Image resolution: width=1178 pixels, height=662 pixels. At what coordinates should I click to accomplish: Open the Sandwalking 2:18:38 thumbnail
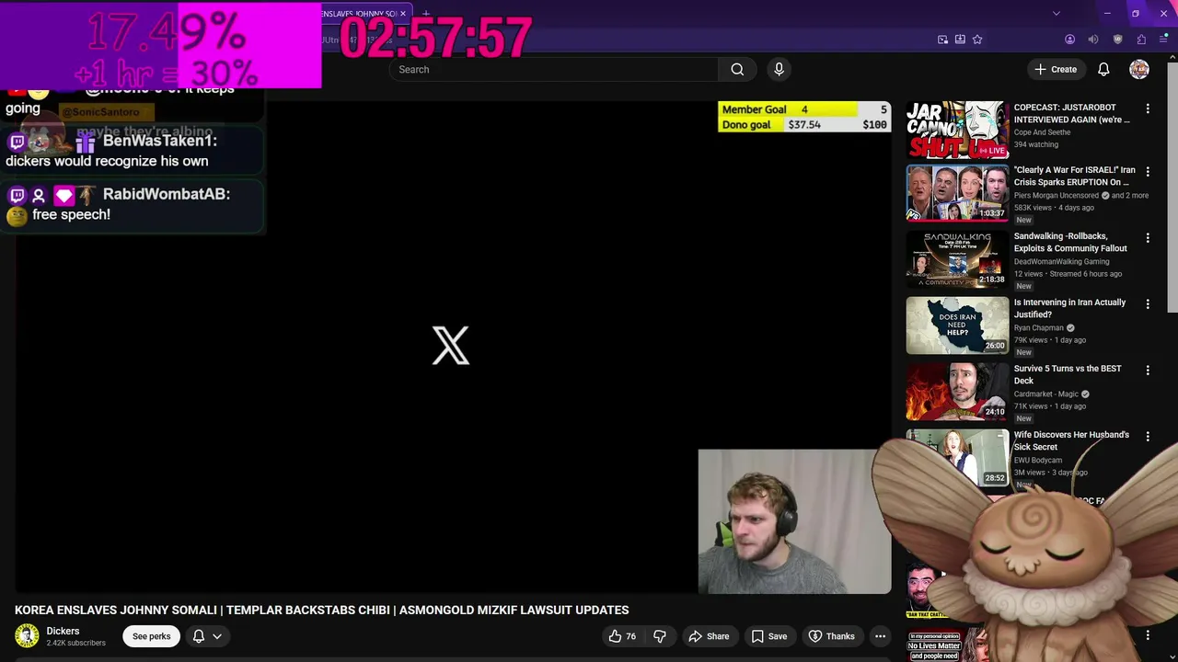[957, 259]
